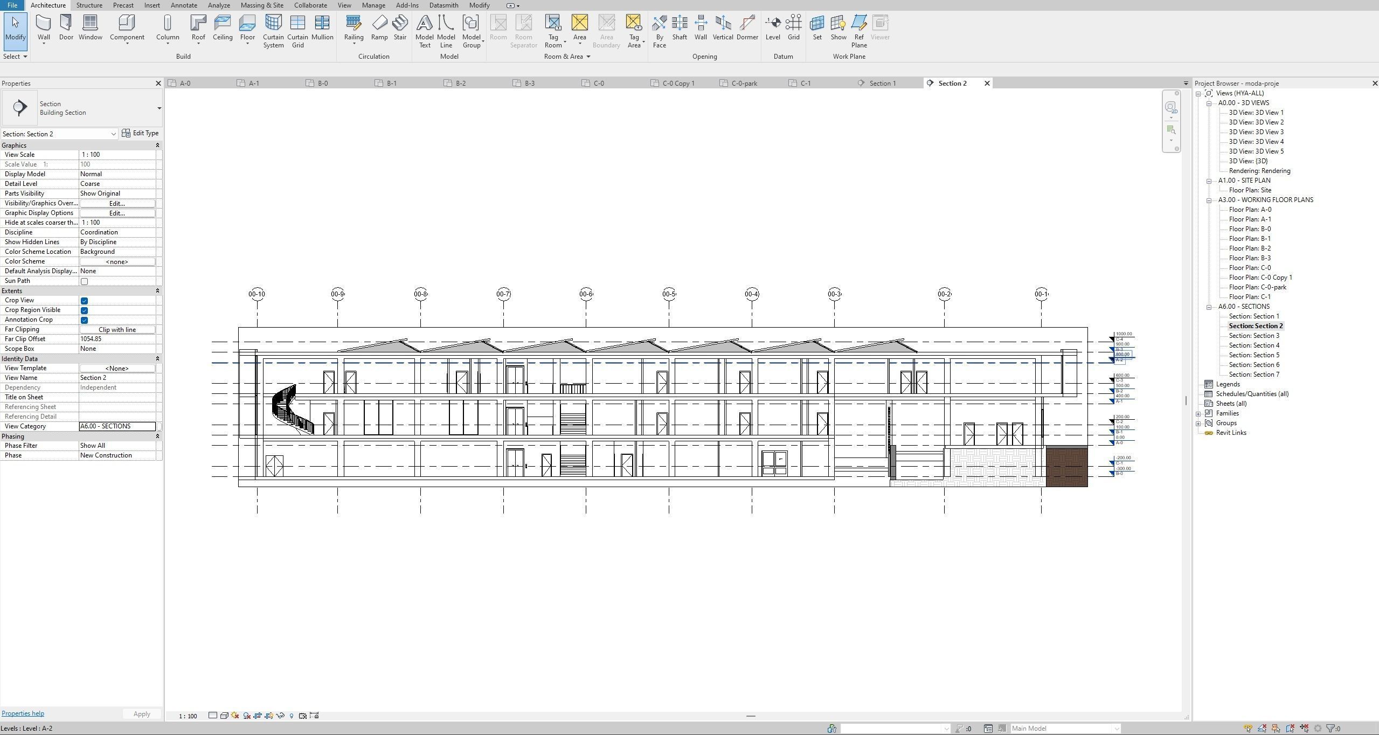Open the Annotate ribbon tab
This screenshot has height=735, width=1379.
pyautogui.click(x=184, y=5)
